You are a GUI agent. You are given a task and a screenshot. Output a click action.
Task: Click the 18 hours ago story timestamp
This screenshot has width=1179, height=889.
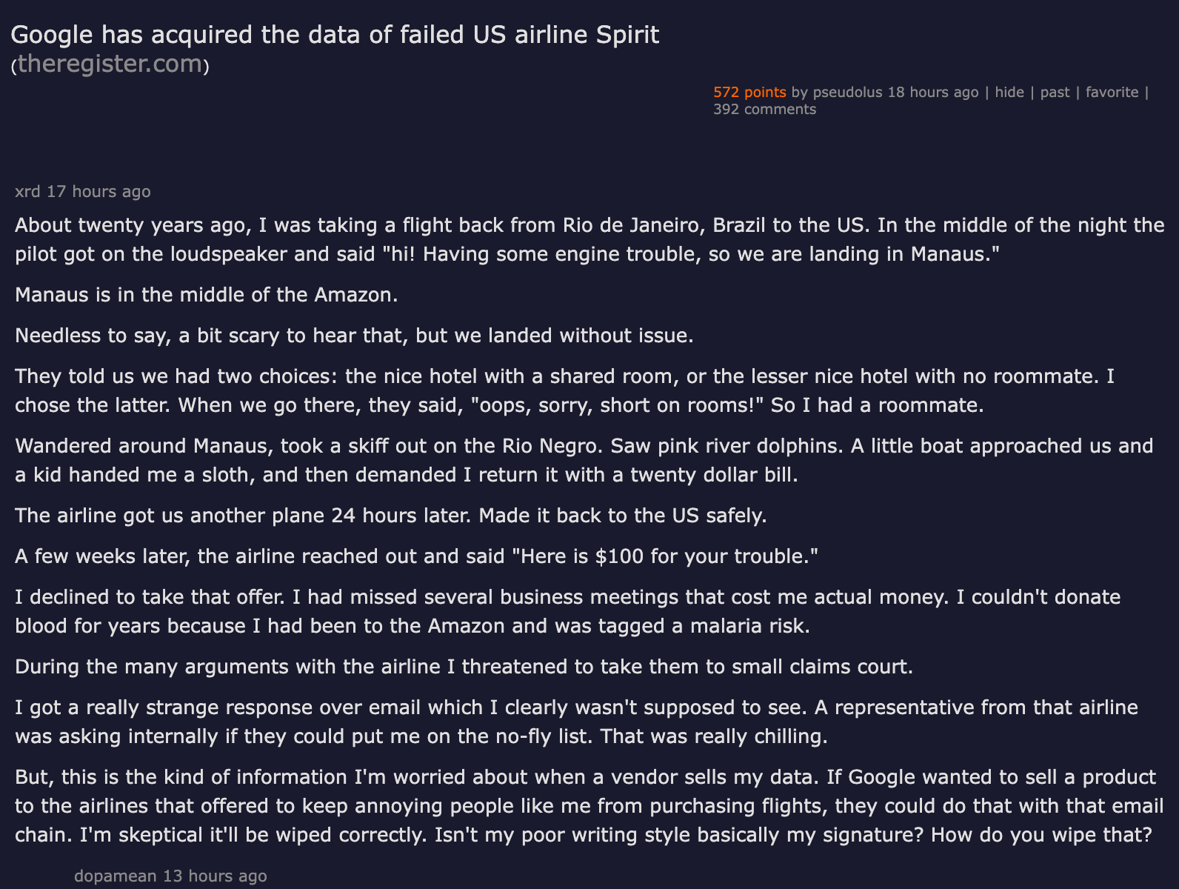click(933, 92)
